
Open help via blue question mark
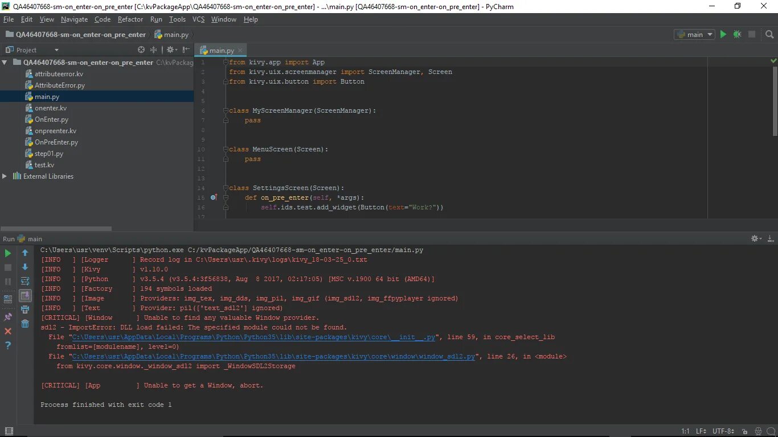point(8,345)
